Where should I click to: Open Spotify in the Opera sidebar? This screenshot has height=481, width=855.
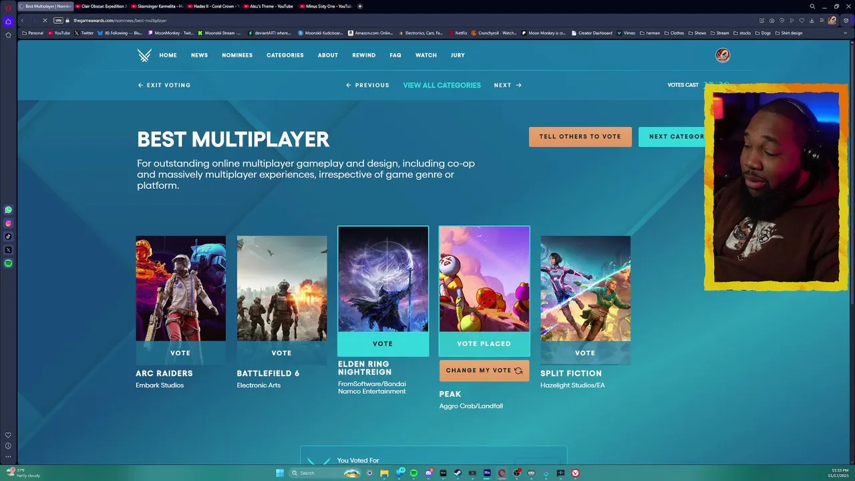[8, 263]
